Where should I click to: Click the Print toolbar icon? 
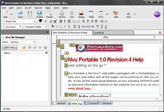(129, 14)
